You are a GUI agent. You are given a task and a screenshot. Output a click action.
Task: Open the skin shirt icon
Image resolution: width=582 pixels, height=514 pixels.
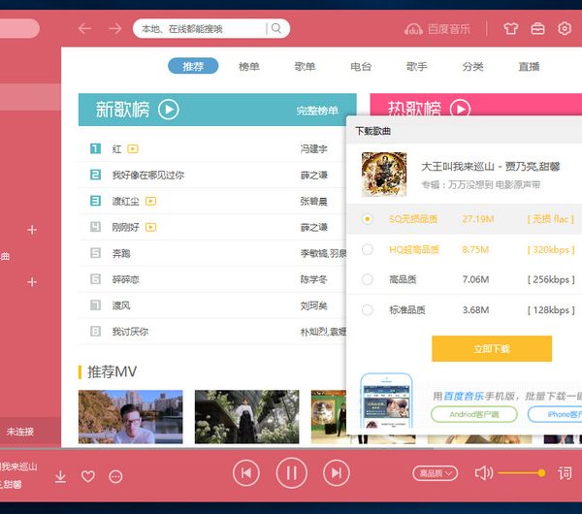[x=511, y=28]
